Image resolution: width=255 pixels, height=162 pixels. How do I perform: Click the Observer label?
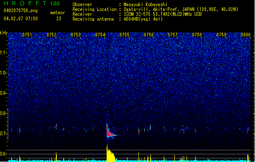click(82, 4)
